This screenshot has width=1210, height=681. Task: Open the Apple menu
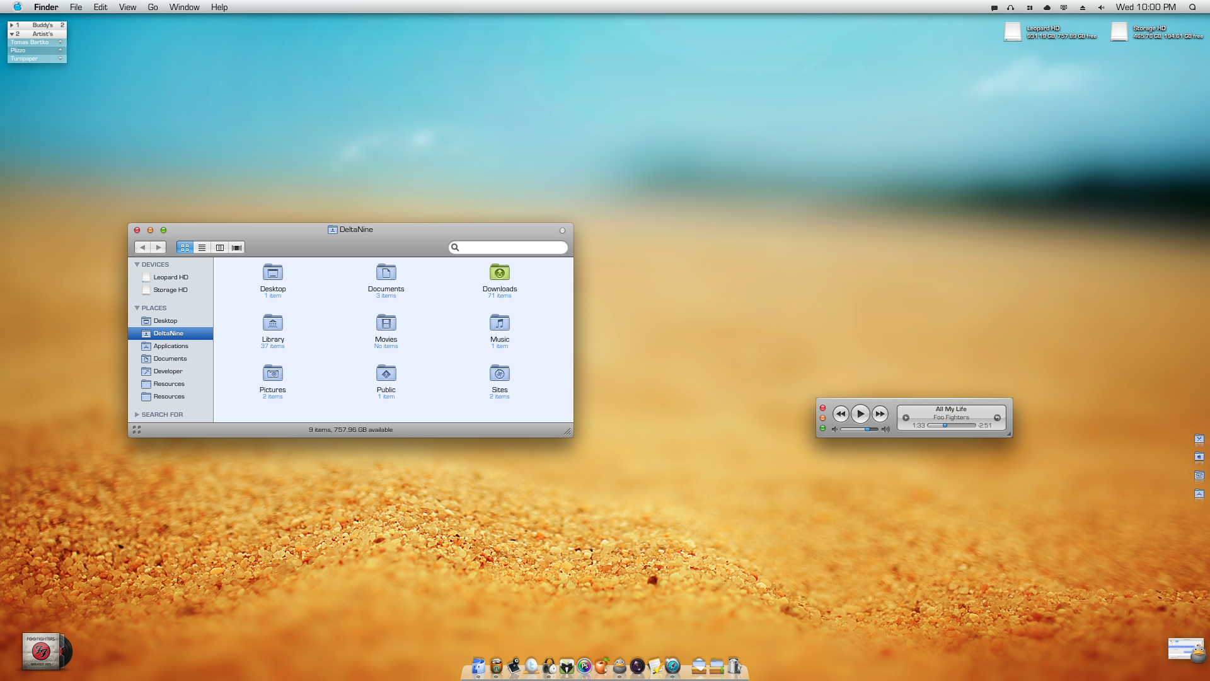(x=17, y=7)
